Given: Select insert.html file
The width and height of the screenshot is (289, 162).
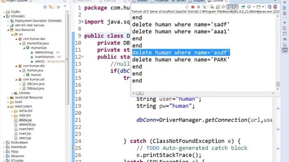Looking at the screenshot, I should (26, 129).
